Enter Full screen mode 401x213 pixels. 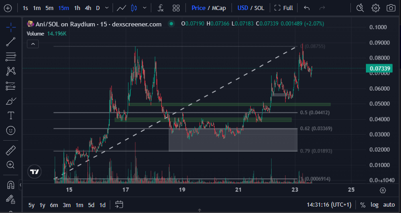tap(283, 8)
